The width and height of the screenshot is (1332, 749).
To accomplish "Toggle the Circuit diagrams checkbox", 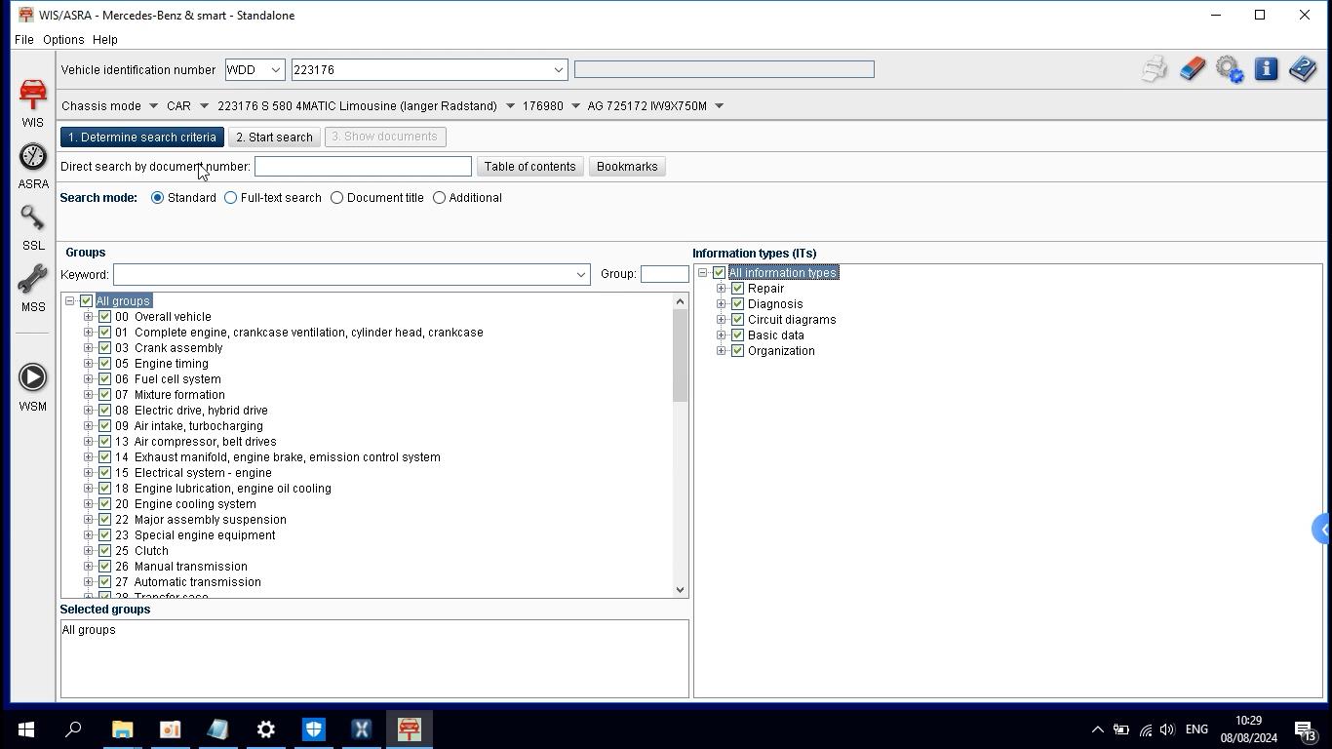I will (737, 320).
